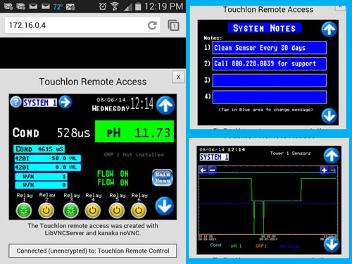
Task: Select the 420I -50.0 VAL bar
Action: point(48,158)
